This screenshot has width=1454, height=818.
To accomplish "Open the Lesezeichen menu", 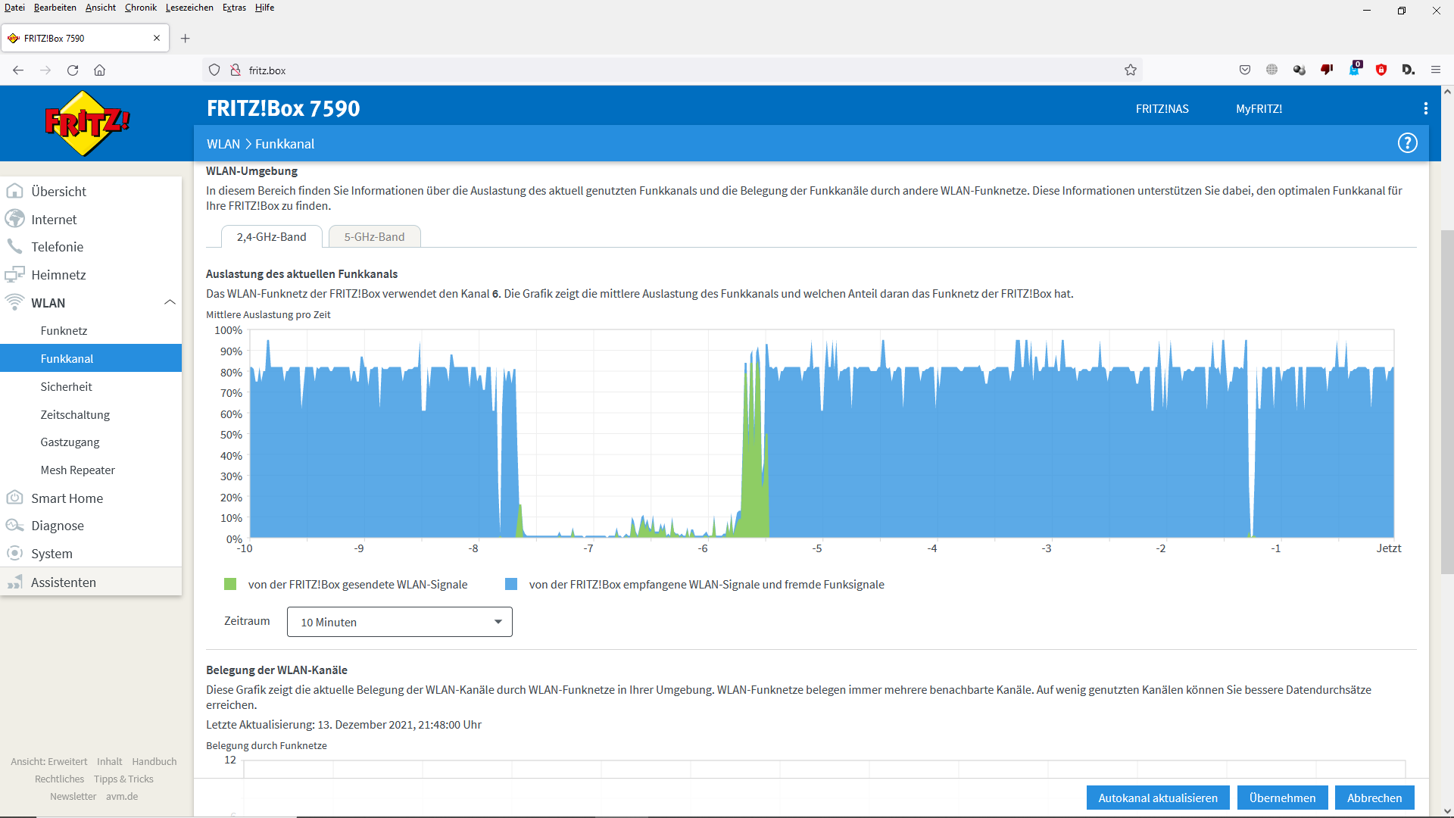I will [189, 8].
